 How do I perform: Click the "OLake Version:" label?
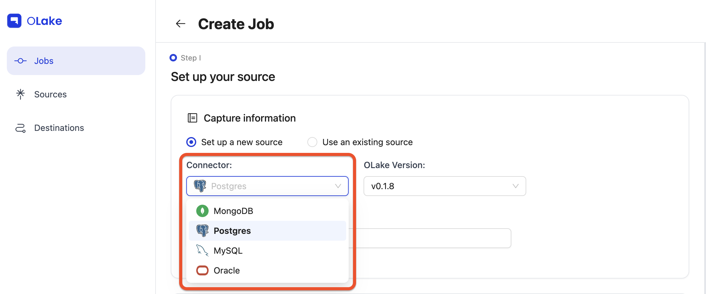tap(394, 165)
